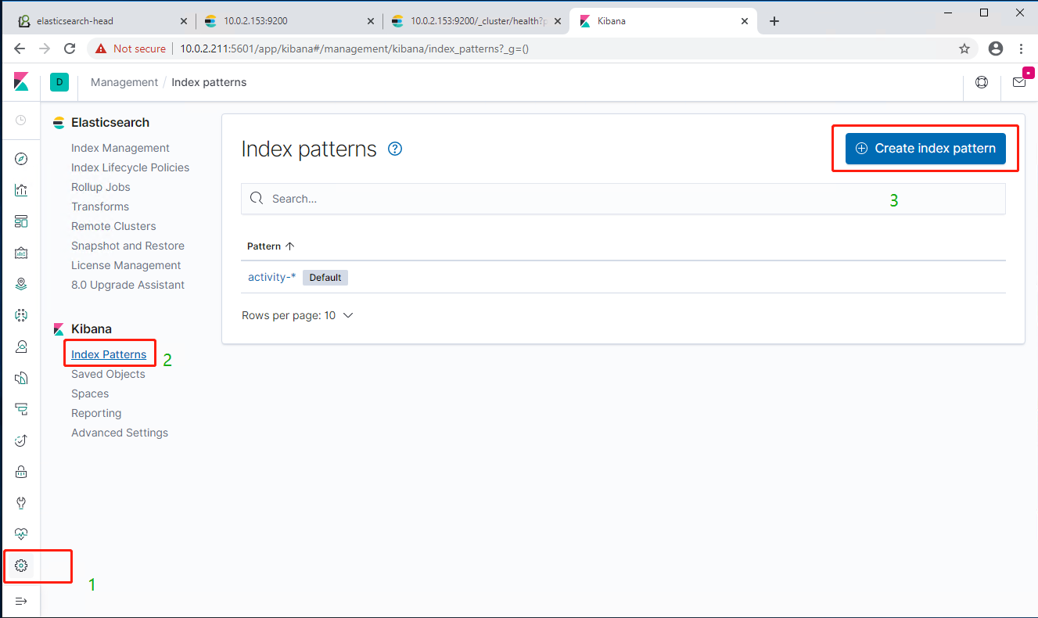This screenshot has height=618, width=1038.
Task: Click the Not secure warning indicator
Action: click(x=131, y=49)
